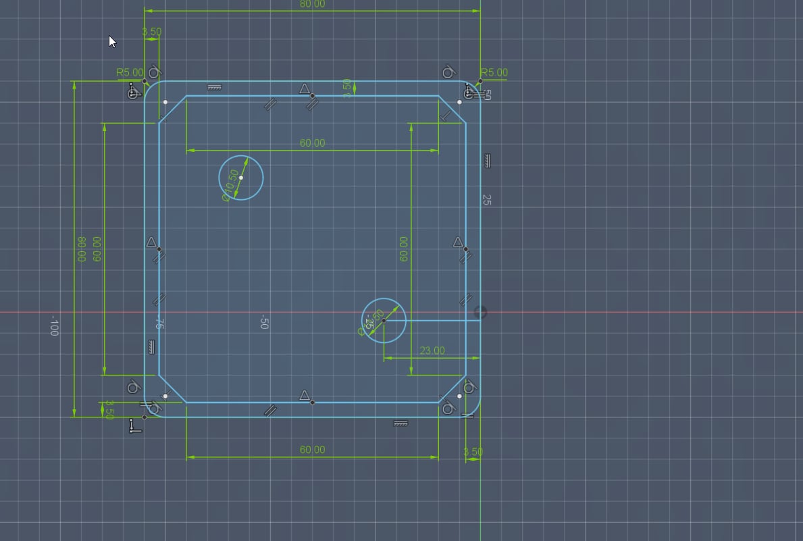Click the horizontal constraint glyph on the top outer edge
Screen dimensions: 803x541
[x=215, y=88]
